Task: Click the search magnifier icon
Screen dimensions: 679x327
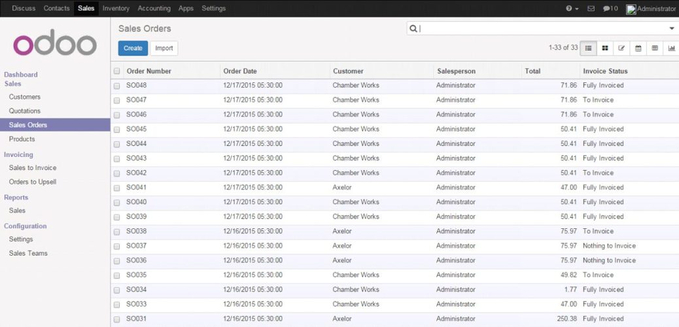Action: coord(413,29)
